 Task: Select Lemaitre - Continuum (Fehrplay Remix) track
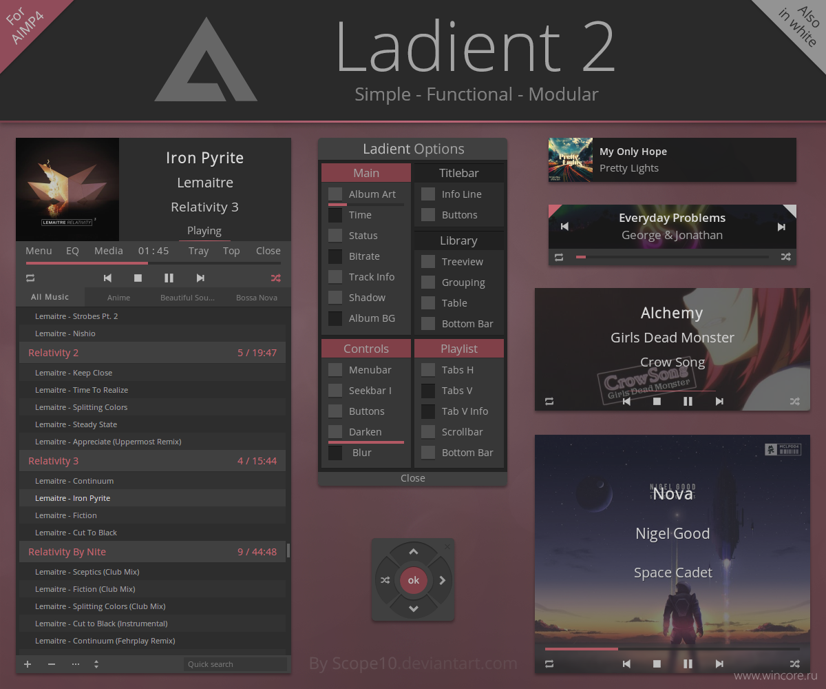pyautogui.click(x=152, y=641)
